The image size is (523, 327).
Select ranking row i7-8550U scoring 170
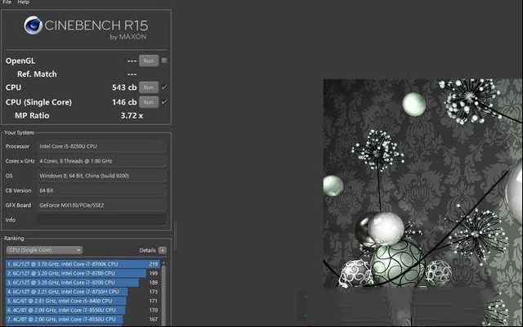point(83,310)
